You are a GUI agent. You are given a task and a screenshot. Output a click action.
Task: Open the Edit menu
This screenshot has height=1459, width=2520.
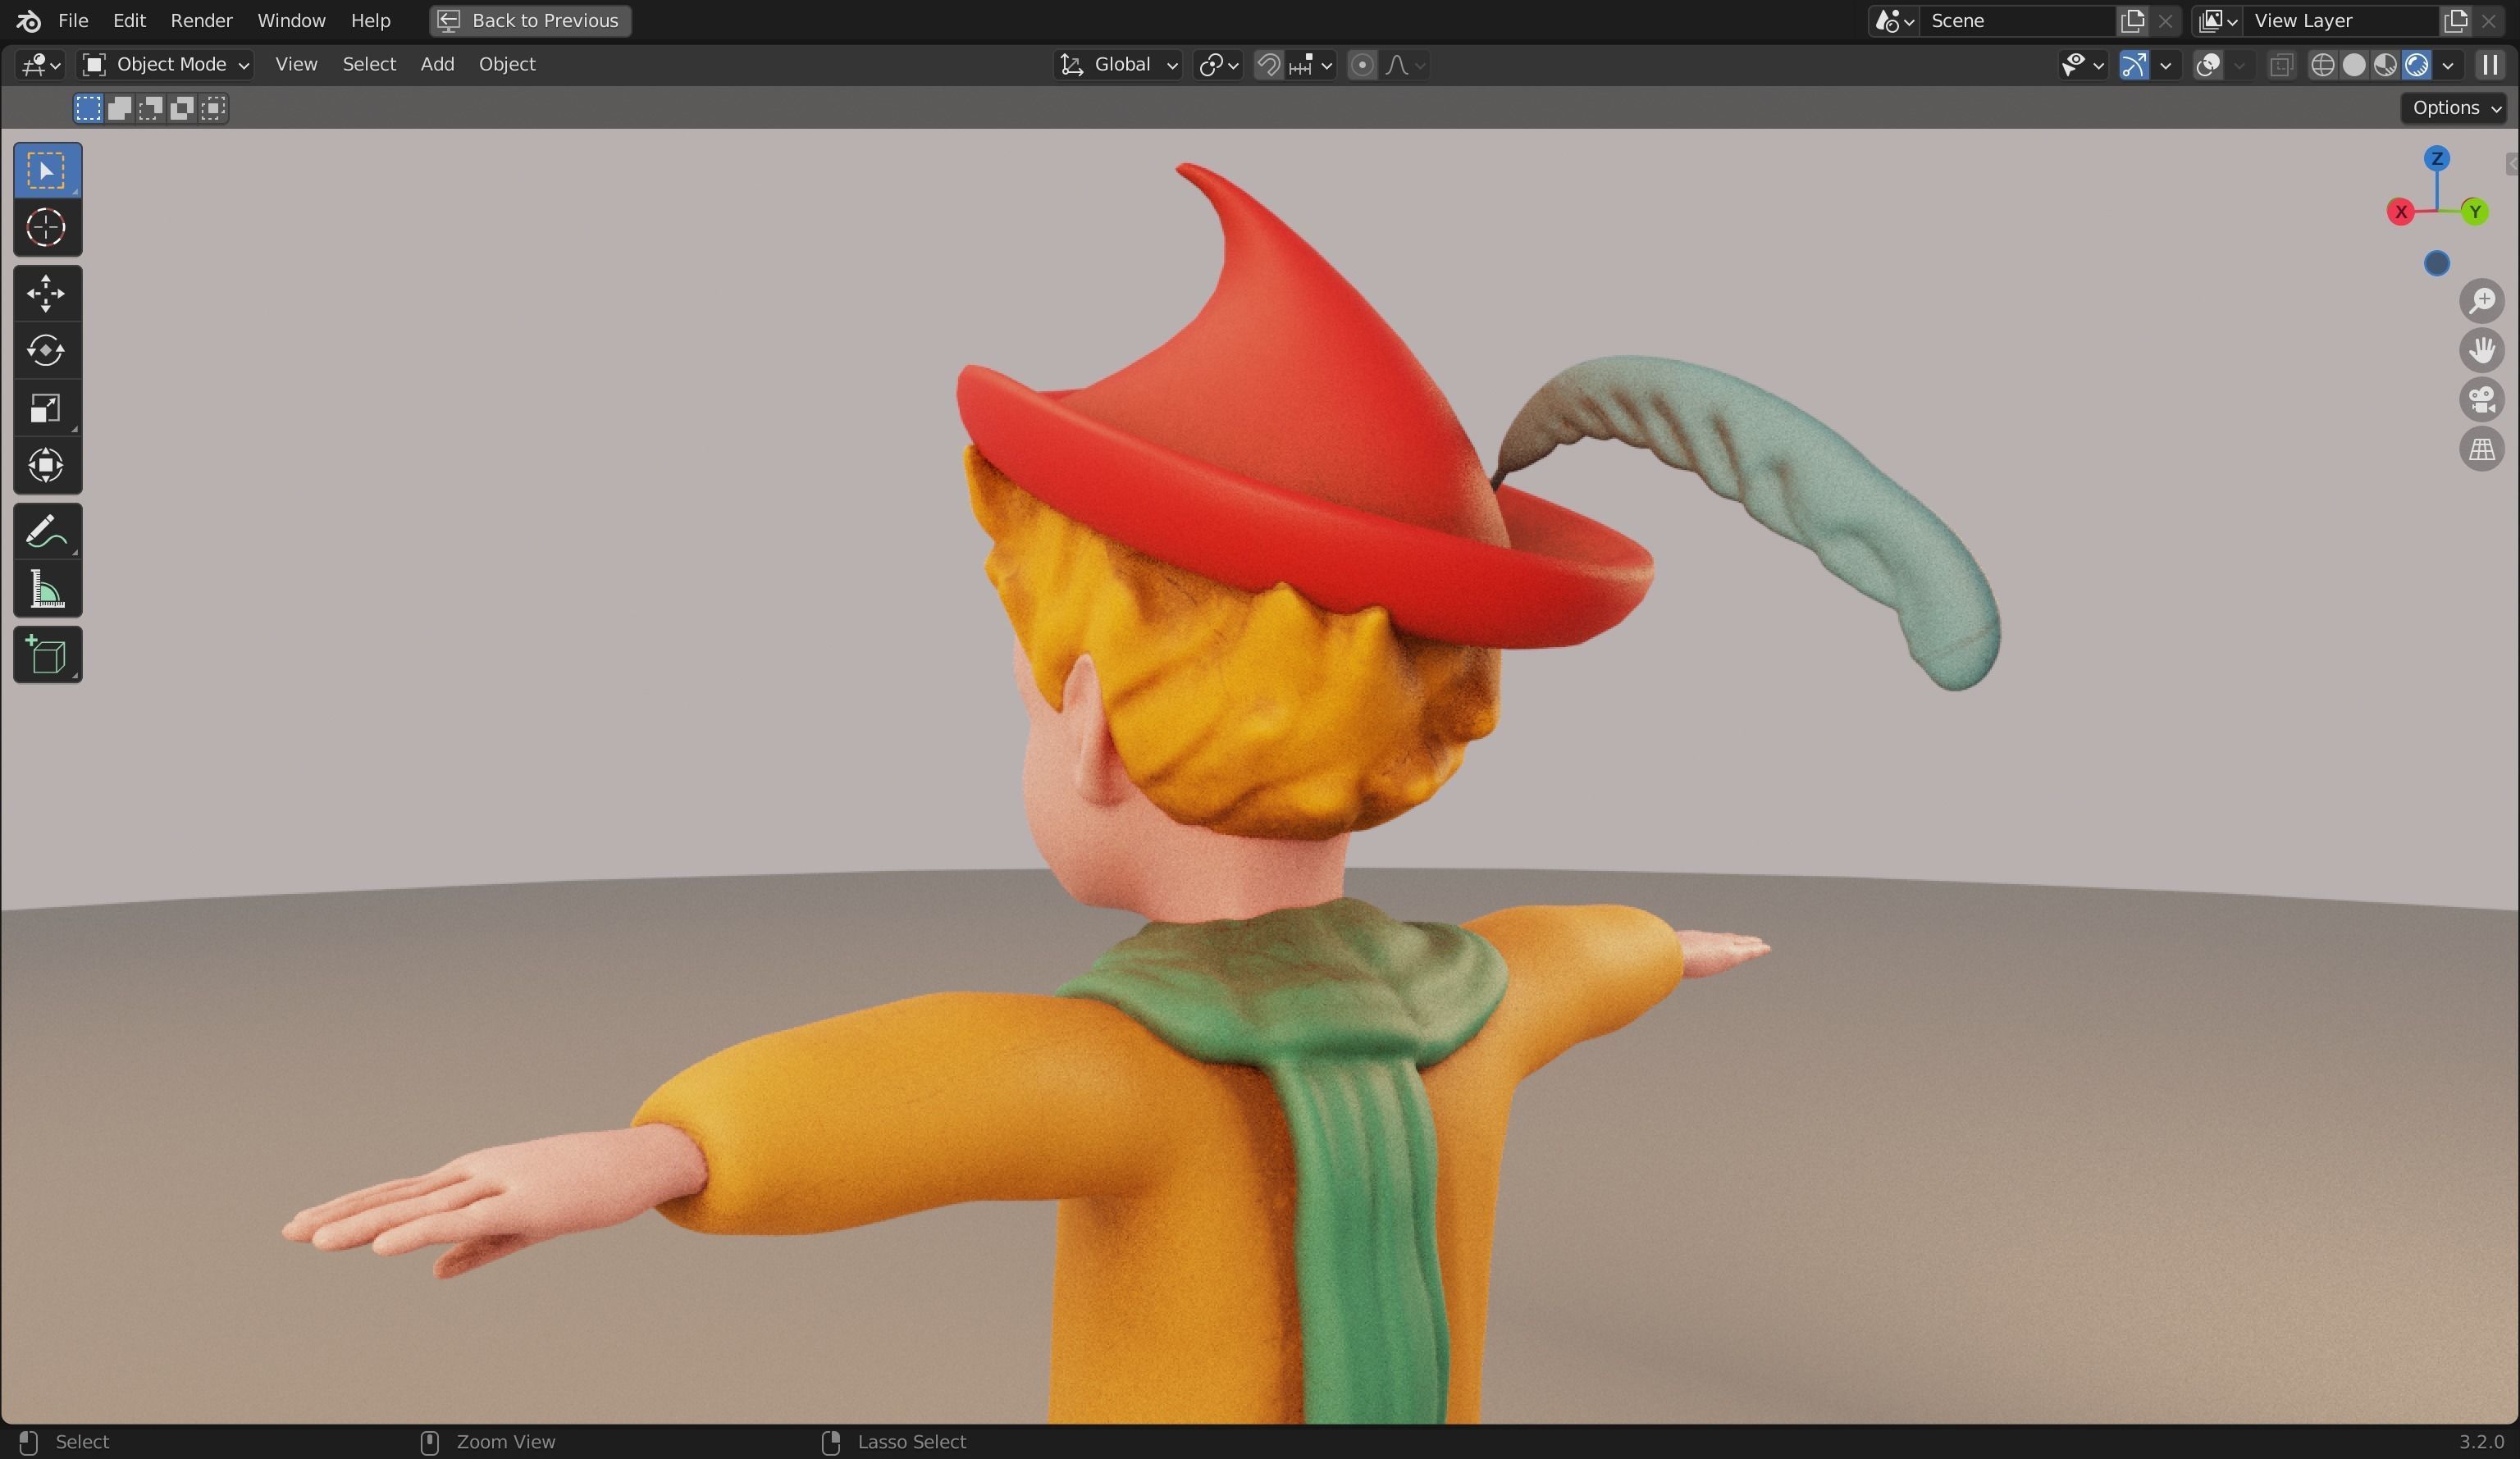coord(129,21)
